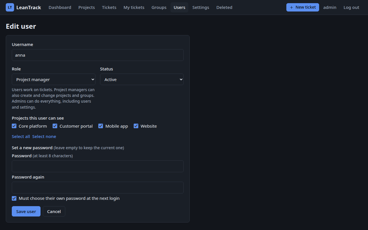Open the Settings page
The image size is (368, 230).
(x=201, y=7)
